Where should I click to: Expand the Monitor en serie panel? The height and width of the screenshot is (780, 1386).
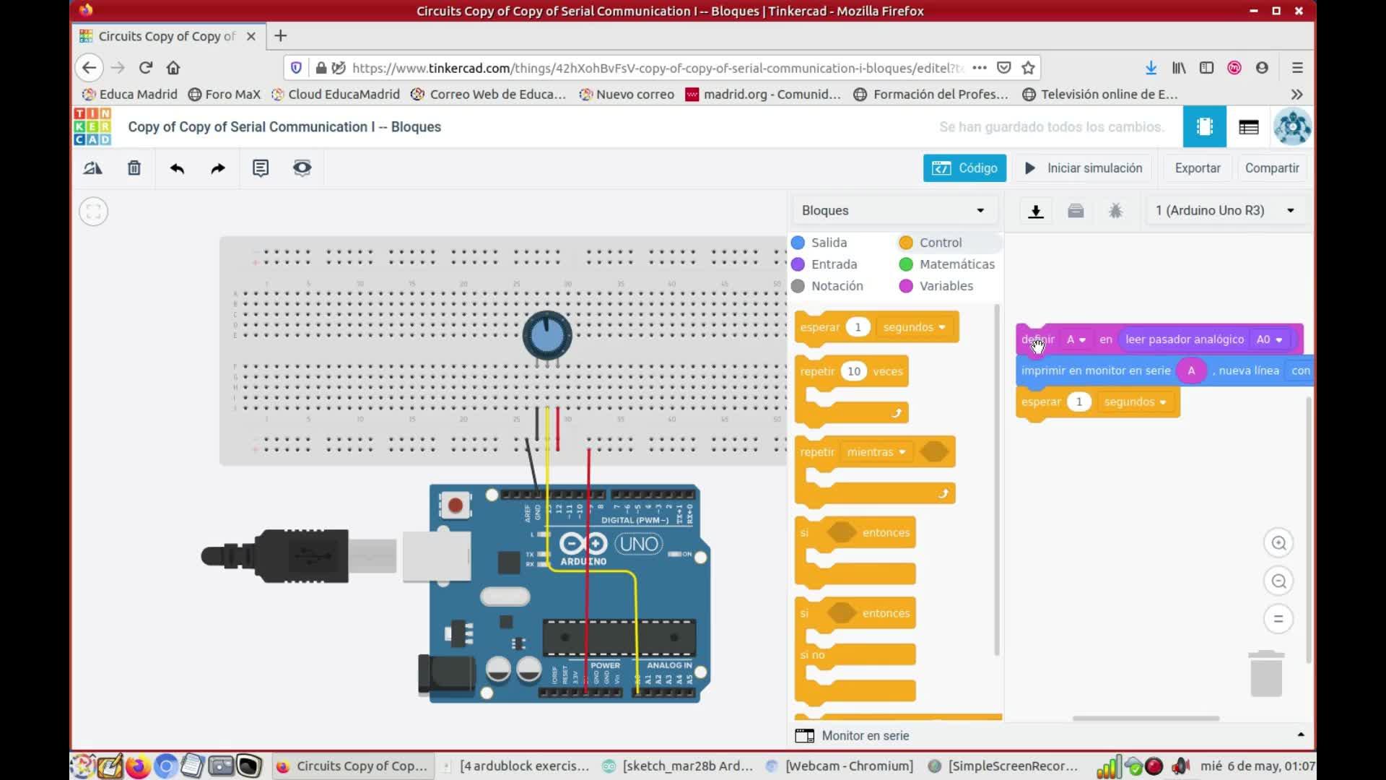(x=866, y=735)
